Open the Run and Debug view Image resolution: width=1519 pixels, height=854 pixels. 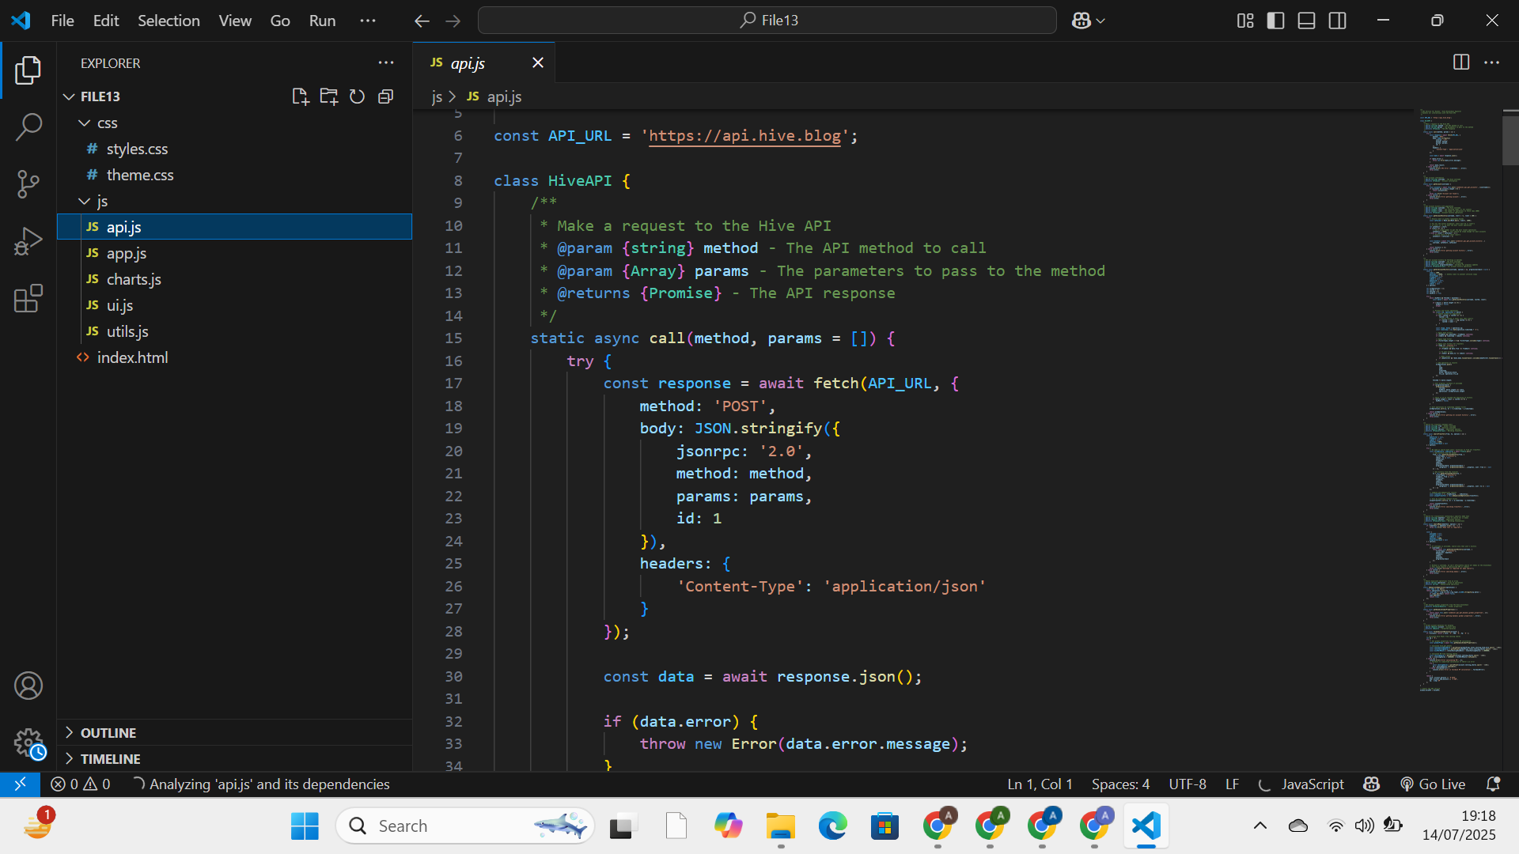coord(28,241)
